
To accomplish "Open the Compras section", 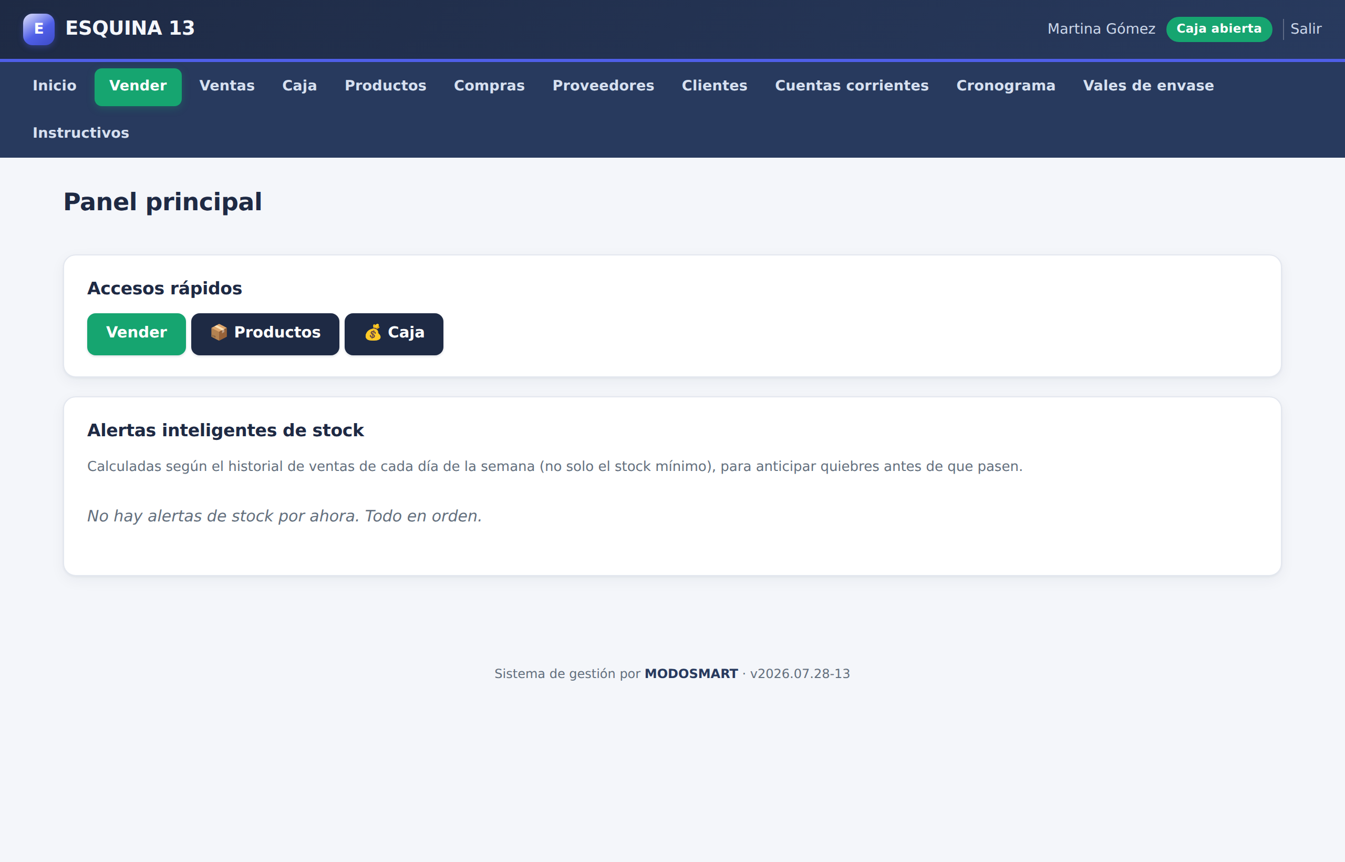I will click(x=489, y=86).
